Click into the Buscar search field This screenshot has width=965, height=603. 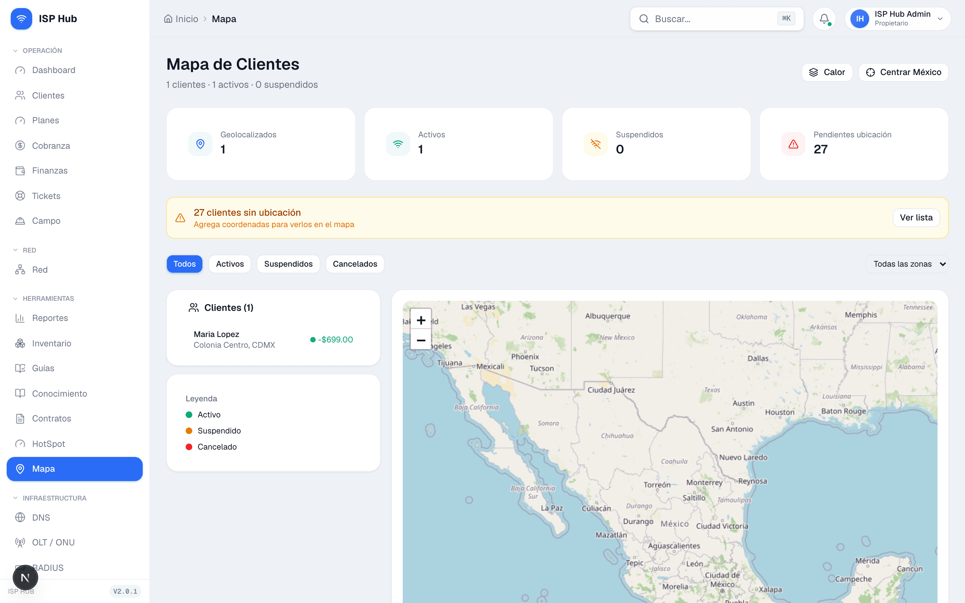tap(717, 19)
